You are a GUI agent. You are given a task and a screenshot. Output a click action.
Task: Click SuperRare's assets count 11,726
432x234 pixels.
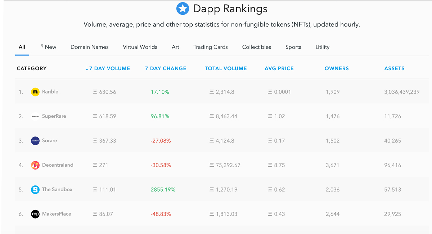[x=392, y=116]
